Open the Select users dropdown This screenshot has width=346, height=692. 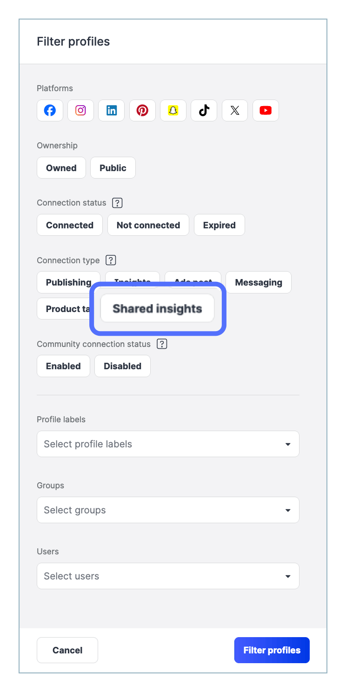click(x=168, y=576)
